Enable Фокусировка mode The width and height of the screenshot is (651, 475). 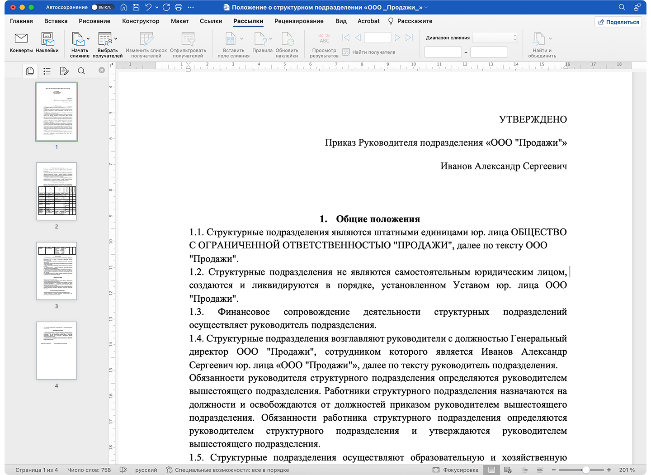pyautogui.click(x=456, y=470)
